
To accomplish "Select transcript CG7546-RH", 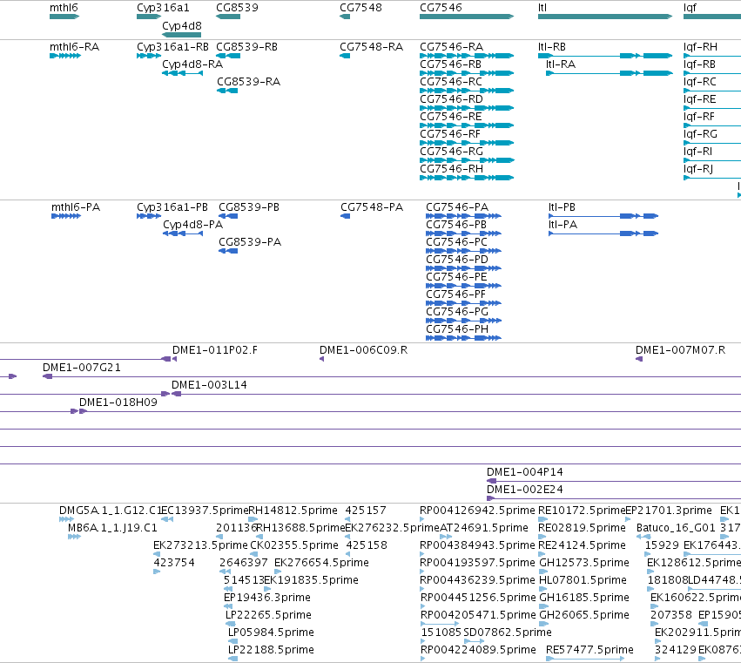I will (467, 178).
